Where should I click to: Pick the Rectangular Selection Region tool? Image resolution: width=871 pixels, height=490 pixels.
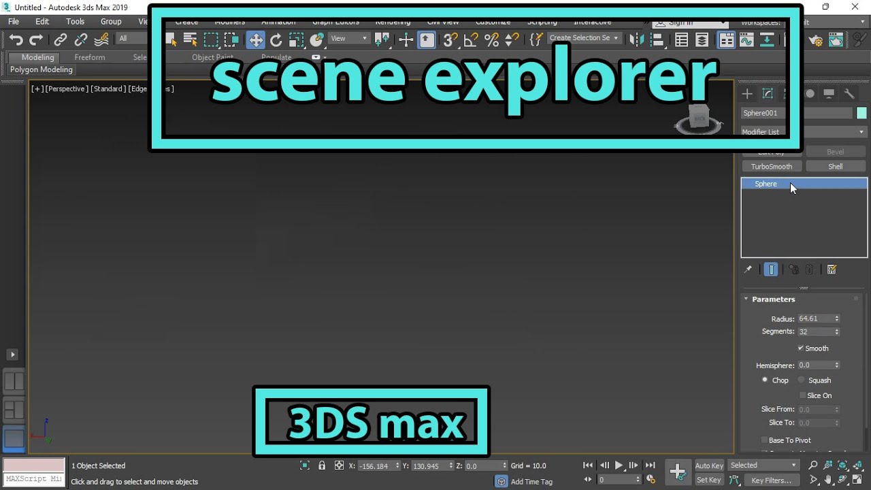(211, 39)
